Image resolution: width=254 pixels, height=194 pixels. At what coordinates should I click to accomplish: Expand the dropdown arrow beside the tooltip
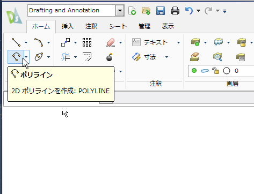120,71
